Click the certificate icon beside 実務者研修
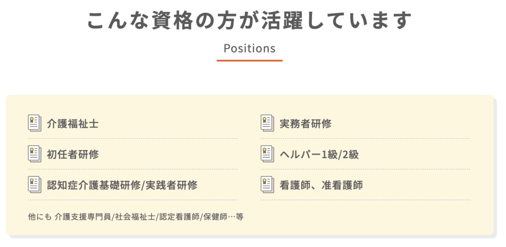This screenshot has height=247, width=506. pyautogui.click(x=267, y=123)
